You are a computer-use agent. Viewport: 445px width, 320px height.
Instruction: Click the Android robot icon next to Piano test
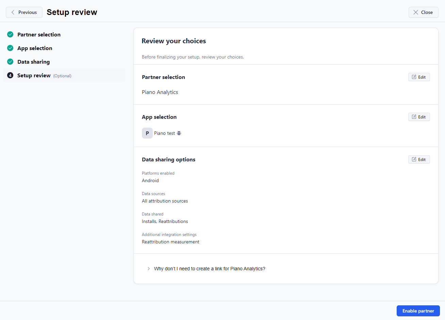click(x=179, y=133)
